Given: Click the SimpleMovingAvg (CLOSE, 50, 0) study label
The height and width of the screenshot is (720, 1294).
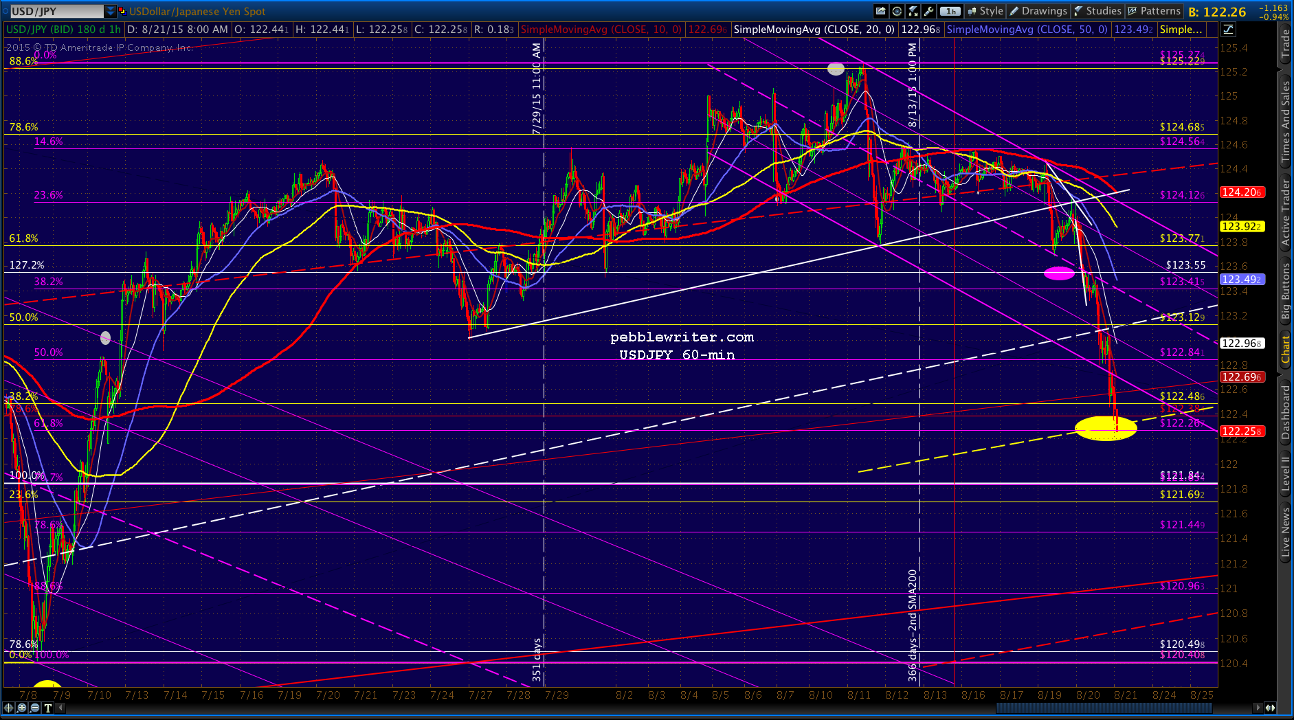Looking at the screenshot, I should coord(1027,29).
